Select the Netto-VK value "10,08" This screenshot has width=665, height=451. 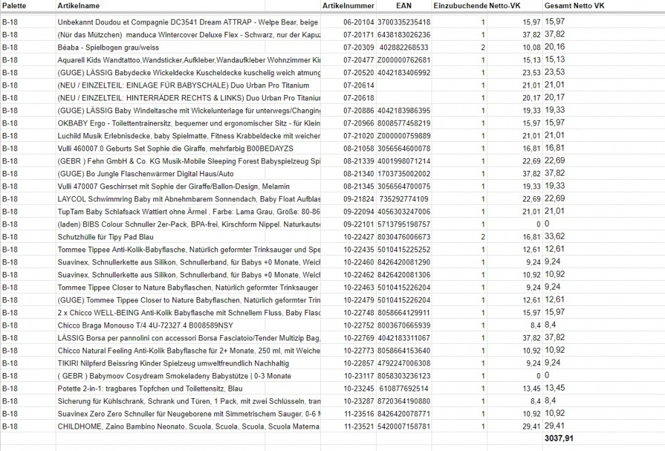[531, 47]
